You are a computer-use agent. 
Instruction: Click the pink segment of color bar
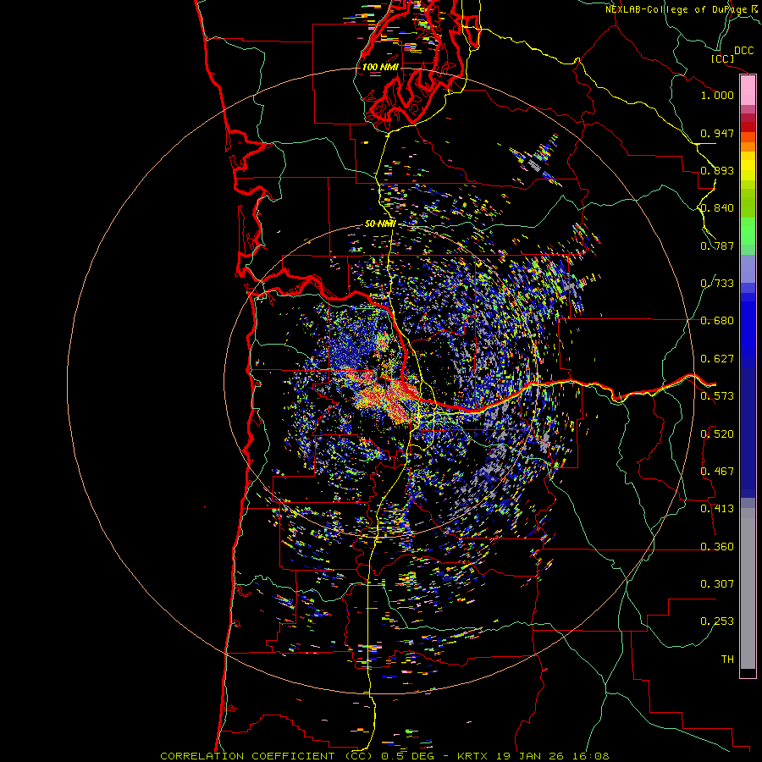click(x=748, y=91)
